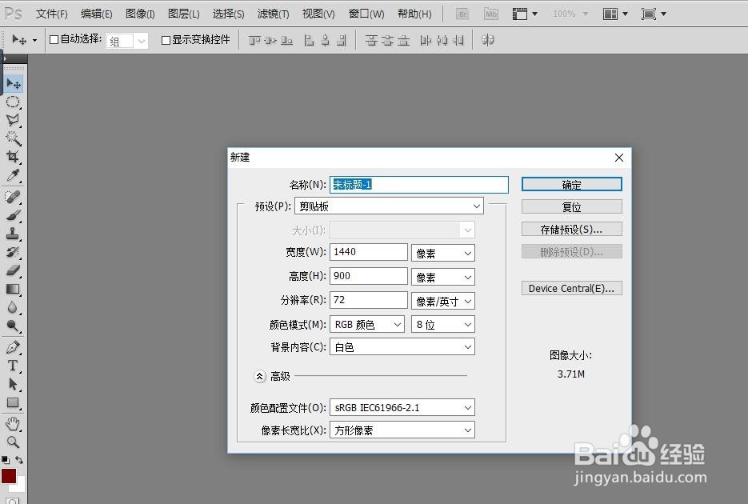Click the Launch Bridge icon
Image resolution: width=748 pixels, height=504 pixels.
point(462,14)
